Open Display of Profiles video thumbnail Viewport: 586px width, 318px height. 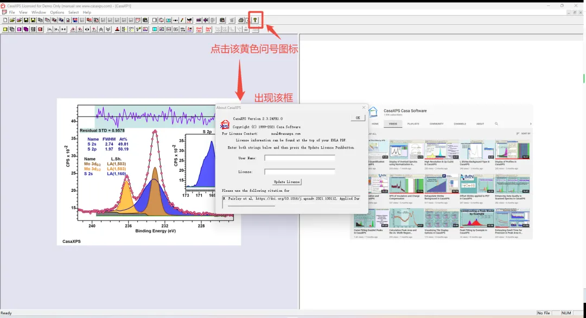tap(512, 150)
